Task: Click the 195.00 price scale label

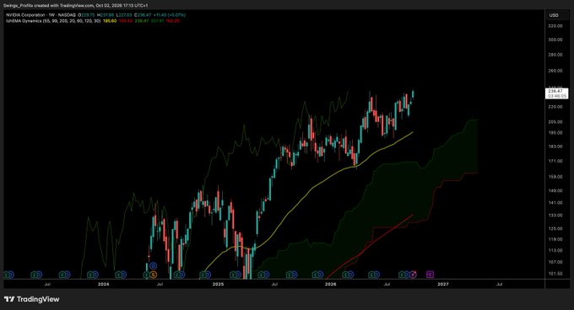Action: (x=555, y=132)
